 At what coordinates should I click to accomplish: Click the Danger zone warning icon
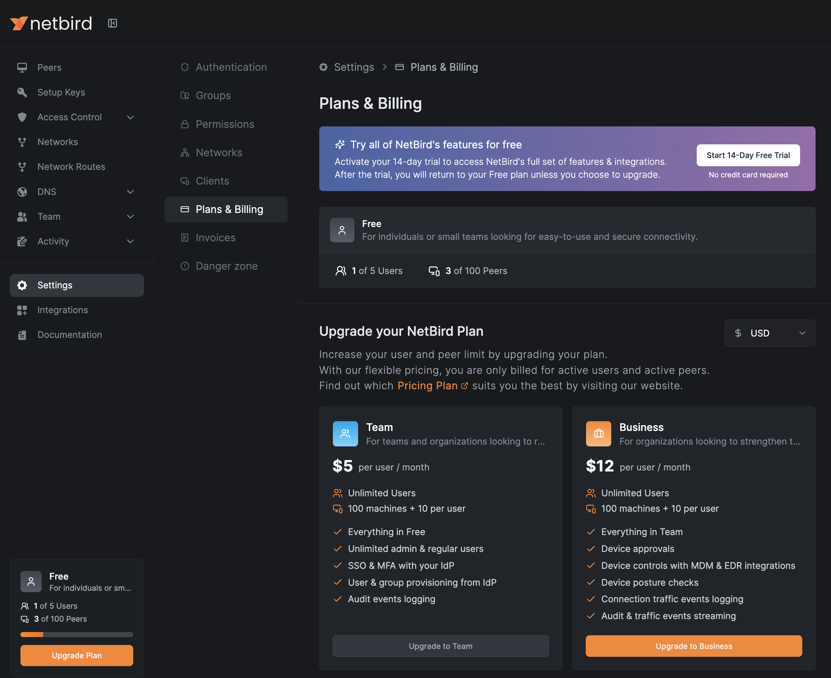185,266
